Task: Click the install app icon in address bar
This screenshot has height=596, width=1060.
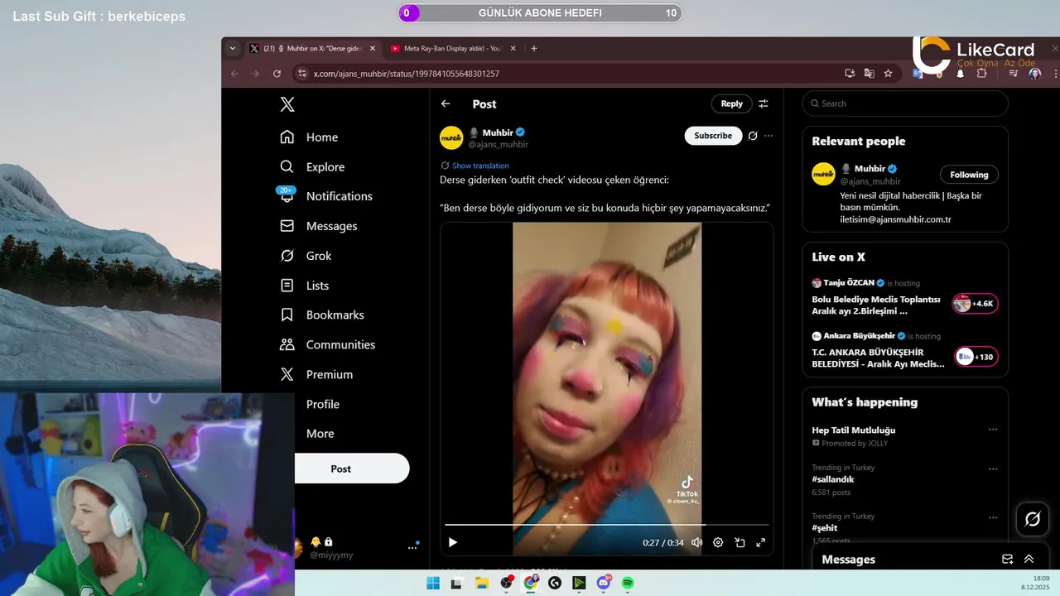Action: pyautogui.click(x=850, y=74)
